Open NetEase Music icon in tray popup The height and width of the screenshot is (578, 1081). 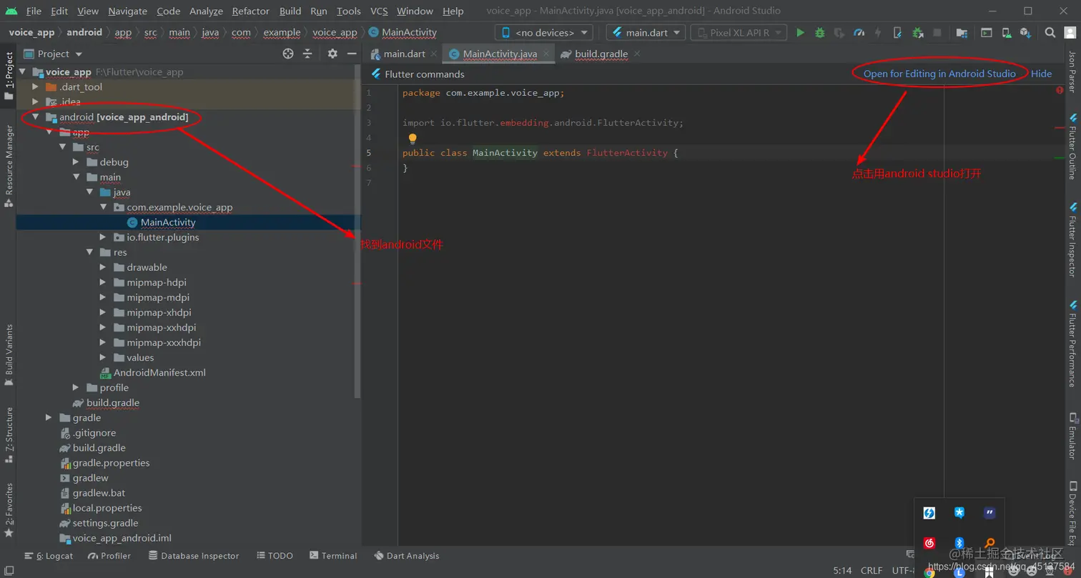pyautogui.click(x=929, y=543)
